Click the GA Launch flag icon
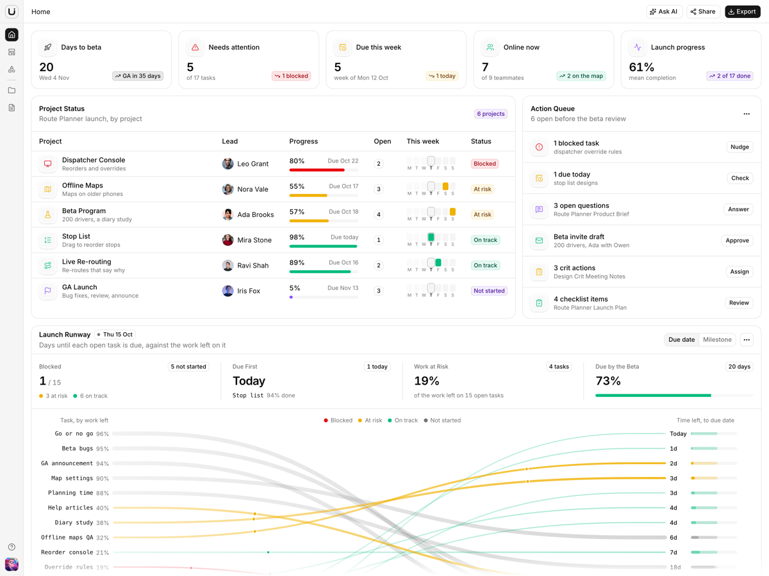The image size is (769, 576). [47, 291]
